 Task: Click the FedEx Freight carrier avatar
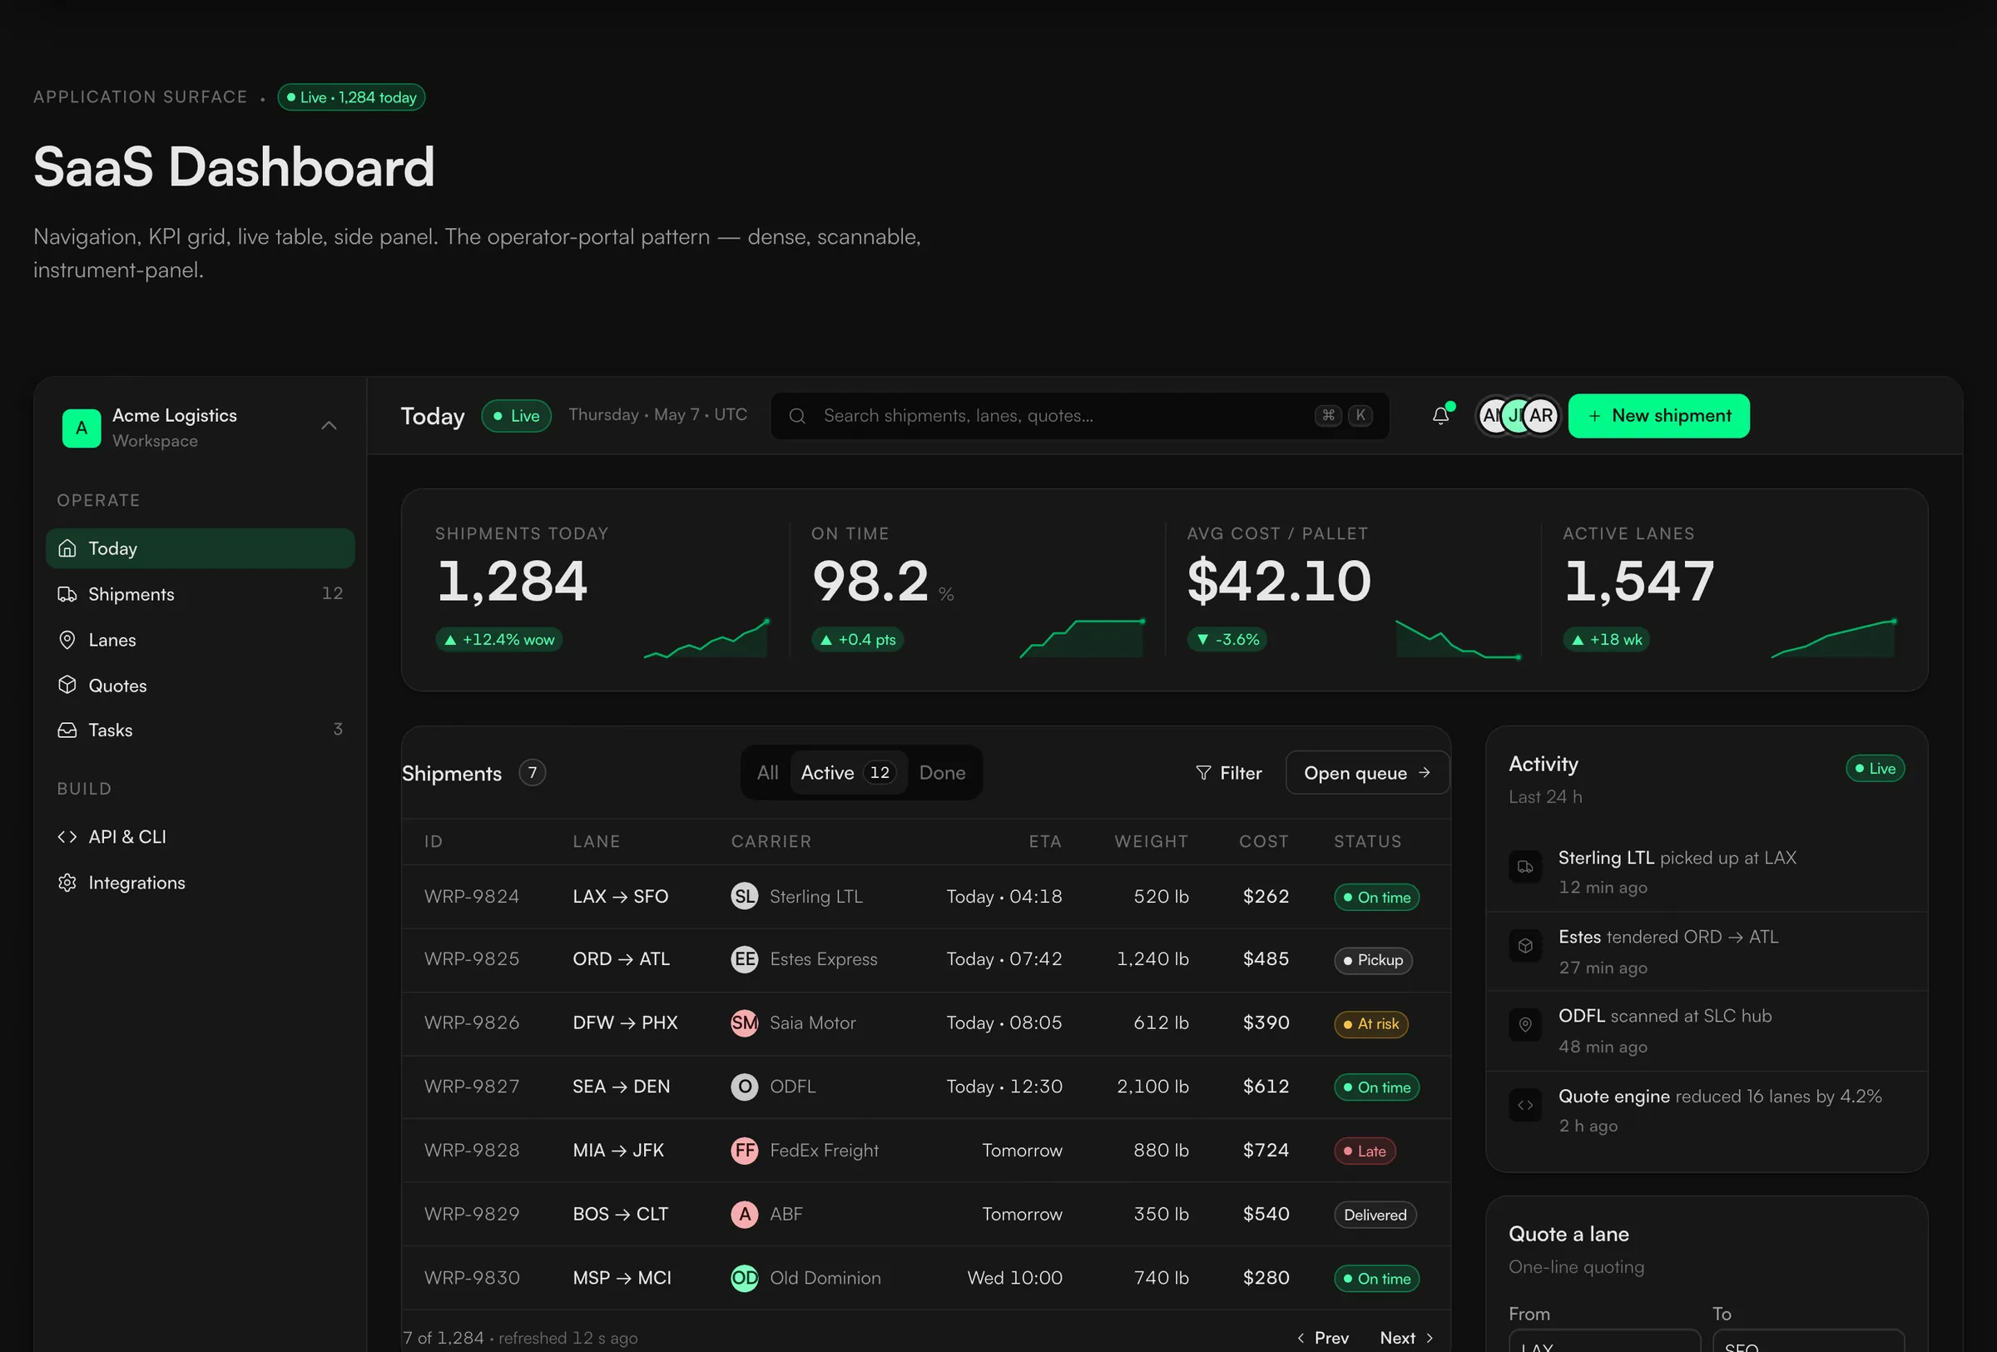click(744, 1150)
